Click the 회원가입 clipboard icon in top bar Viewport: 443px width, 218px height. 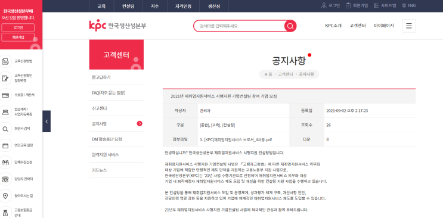click(x=348, y=5)
